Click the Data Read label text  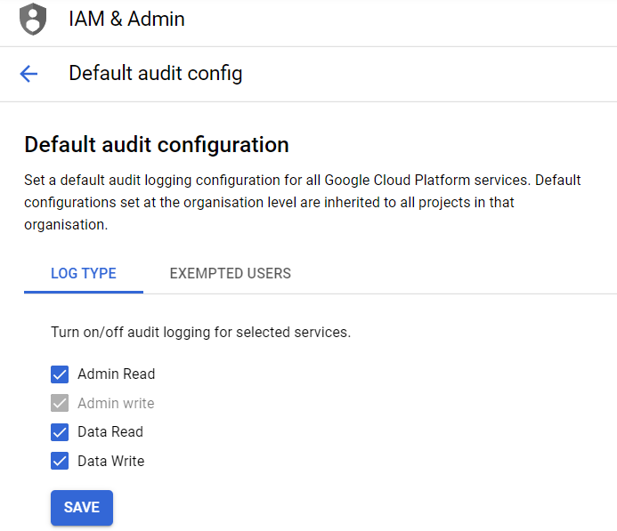[x=110, y=432]
